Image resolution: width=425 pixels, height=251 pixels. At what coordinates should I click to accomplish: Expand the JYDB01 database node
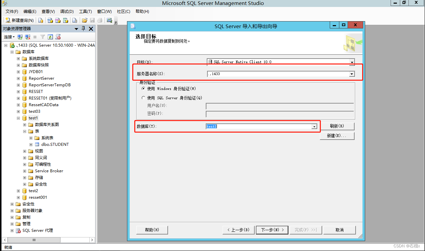19,72
